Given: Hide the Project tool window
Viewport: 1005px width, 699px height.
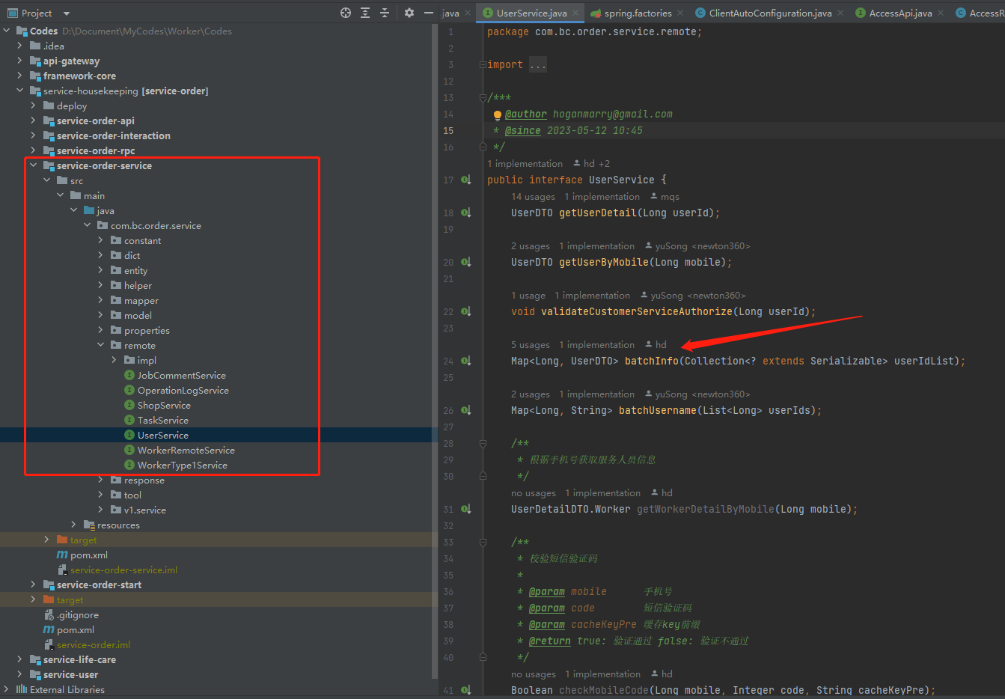Looking at the screenshot, I should 428,13.
